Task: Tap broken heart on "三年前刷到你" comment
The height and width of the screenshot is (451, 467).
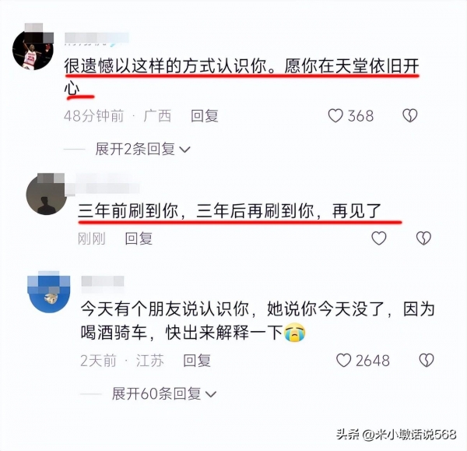Action: coord(423,238)
